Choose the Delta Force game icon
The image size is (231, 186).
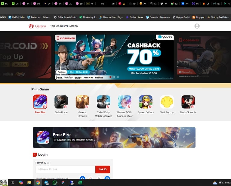61,102
